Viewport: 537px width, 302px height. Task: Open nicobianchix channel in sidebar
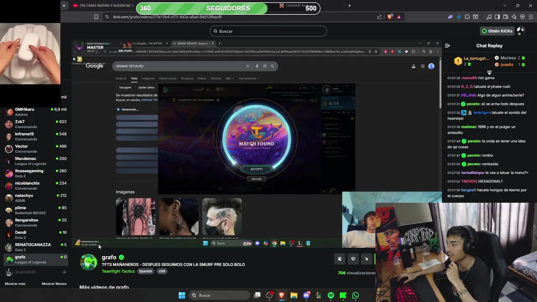(x=35, y=185)
